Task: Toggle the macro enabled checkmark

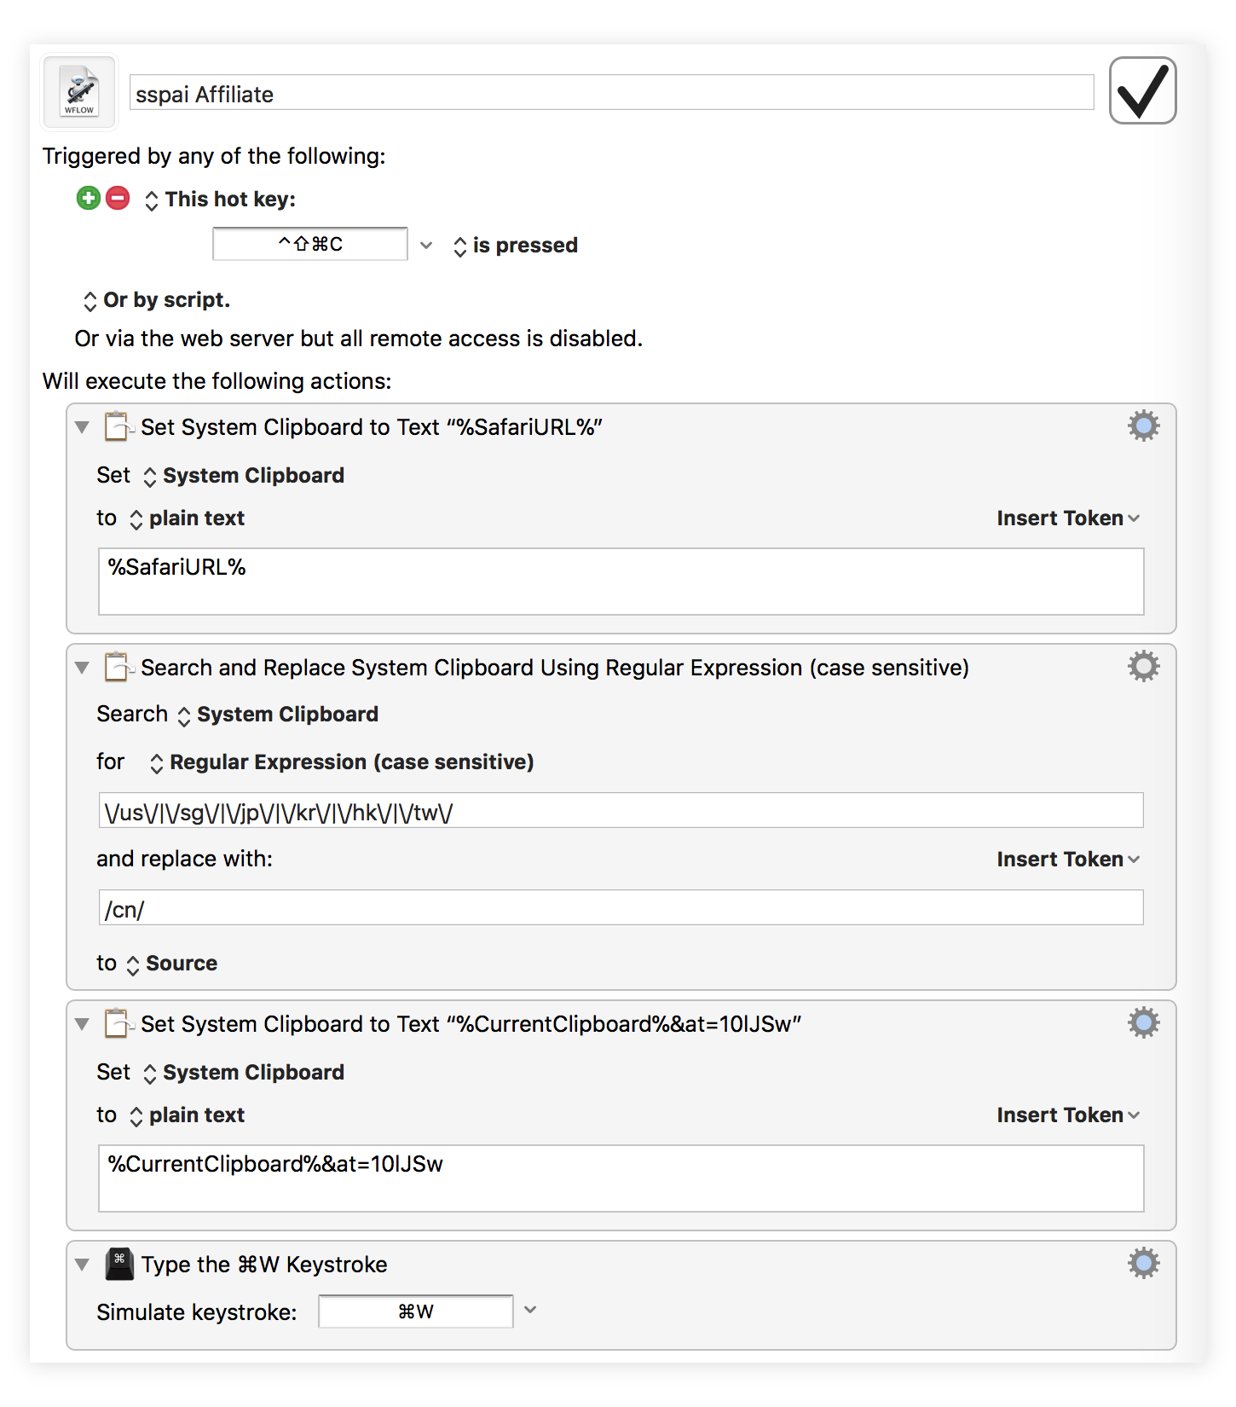Action: pos(1142,90)
